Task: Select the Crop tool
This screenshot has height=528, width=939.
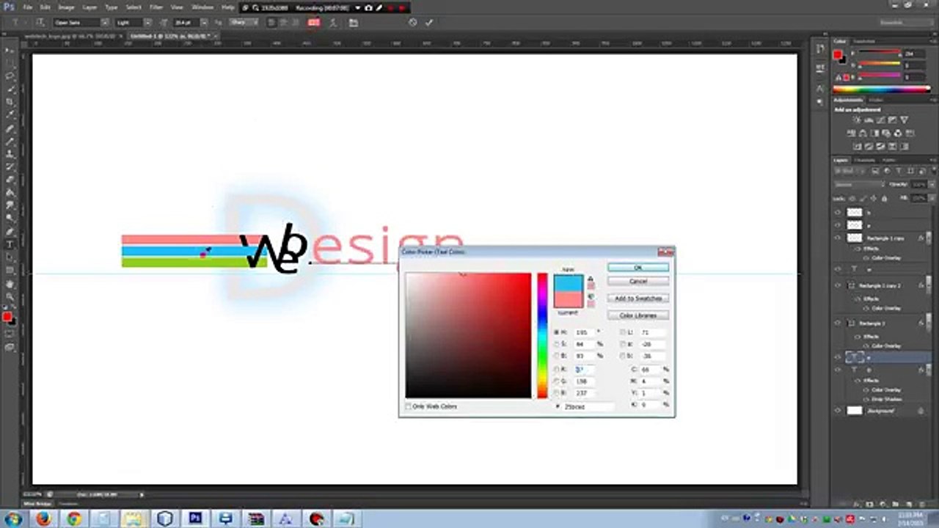Action: [x=10, y=101]
